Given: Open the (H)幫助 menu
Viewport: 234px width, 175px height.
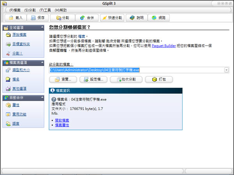Looking at the screenshot, I should click(60, 10).
